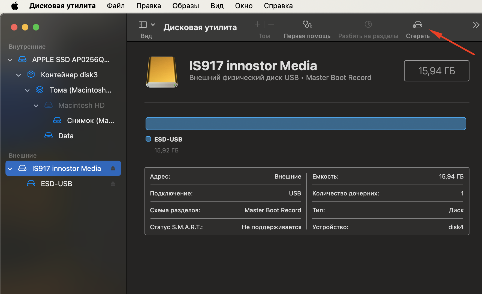Click the Тома layers stack icon
Viewport: 482px width, 294px height.
[40, 90]
